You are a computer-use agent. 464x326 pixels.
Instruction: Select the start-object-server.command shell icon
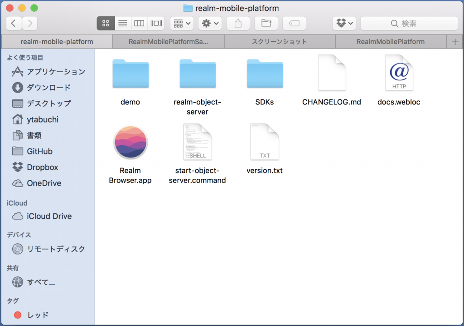pos(198,142)
